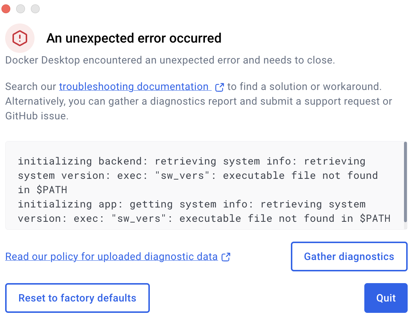Close the error window with red button
415x318 pixels.
(6, 9)
